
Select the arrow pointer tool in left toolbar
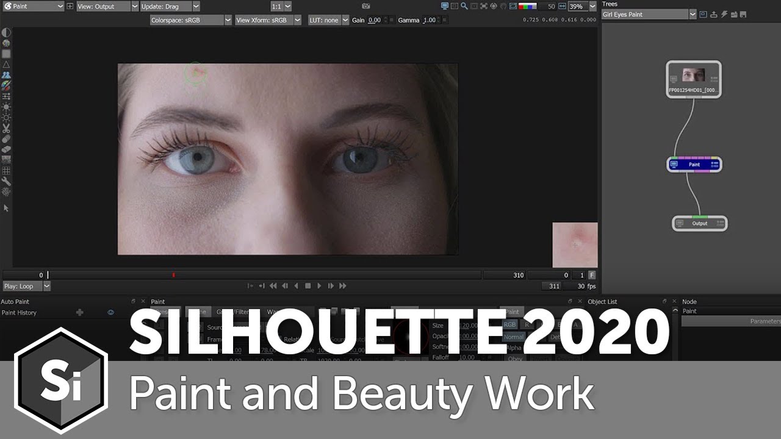6,208
